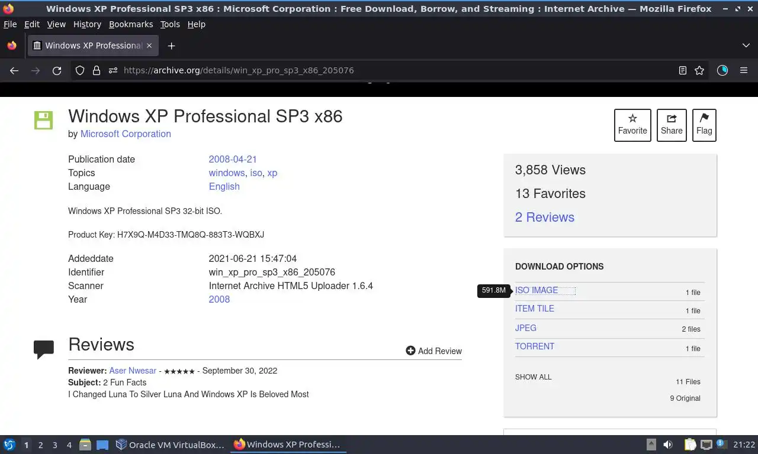This screenshot has height=454, width=758.
Task: Click the 2008 year link
Action: pos(219,299)
